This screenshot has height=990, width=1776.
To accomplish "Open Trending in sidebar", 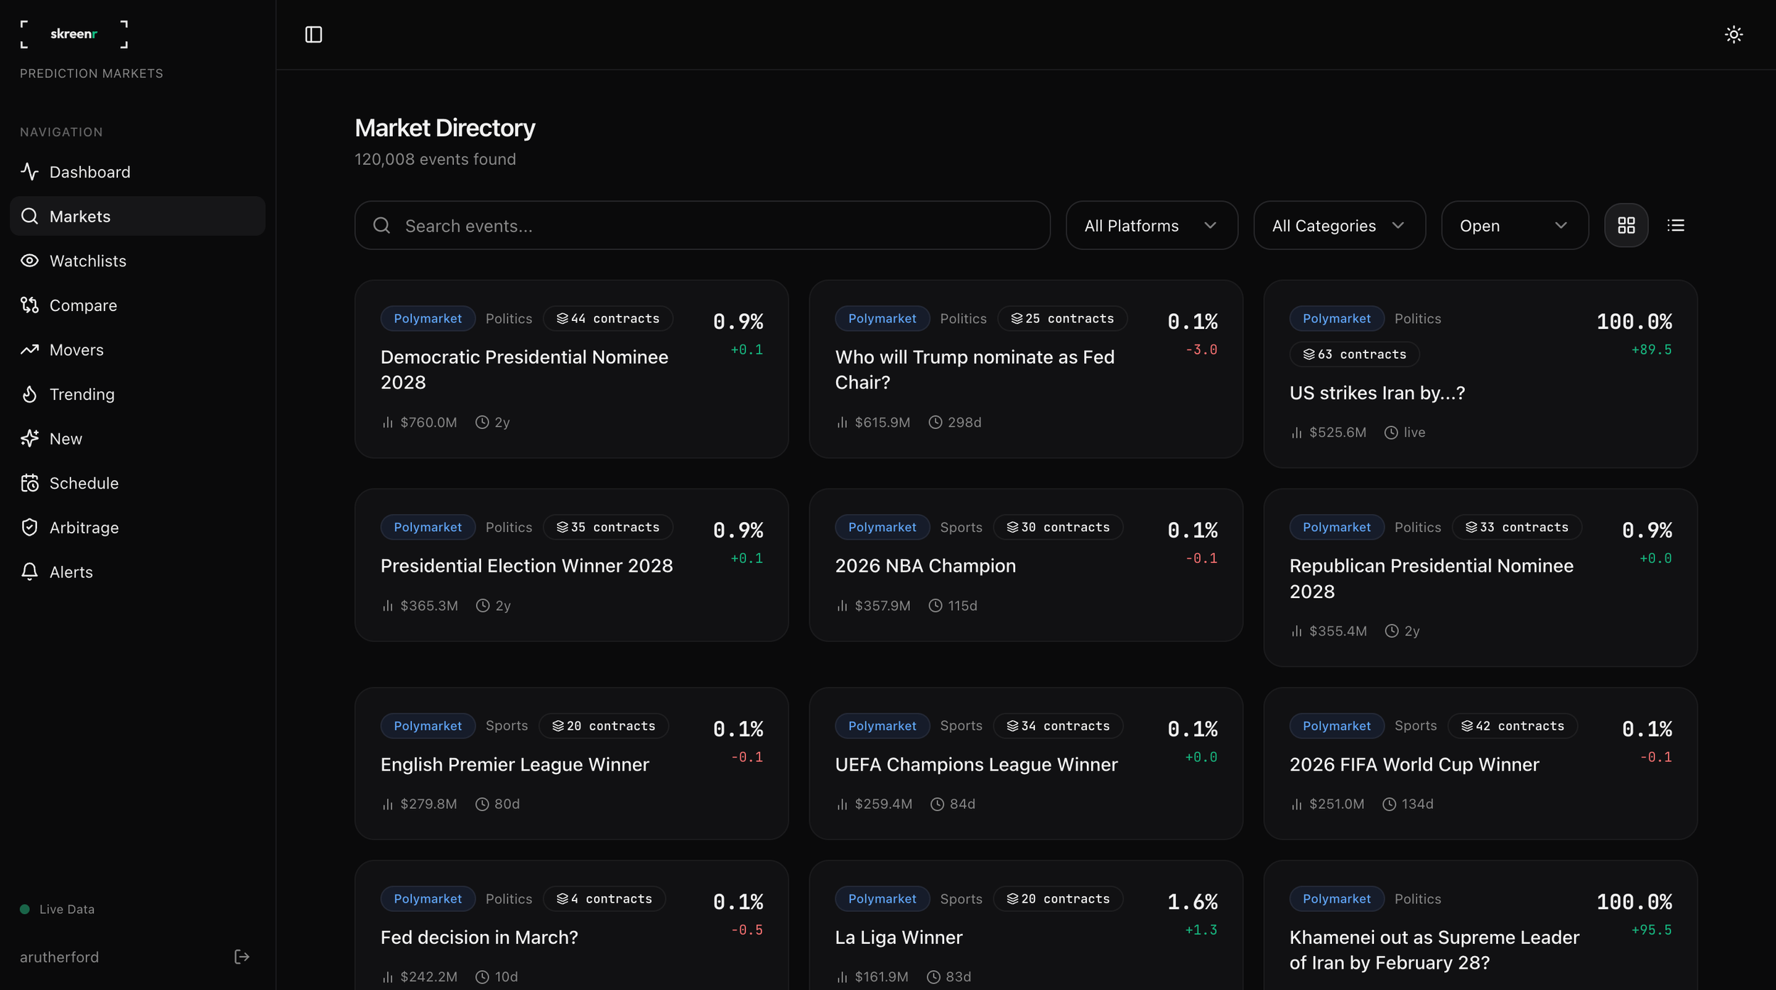I will pyautogui.click(x=138, y=394).
